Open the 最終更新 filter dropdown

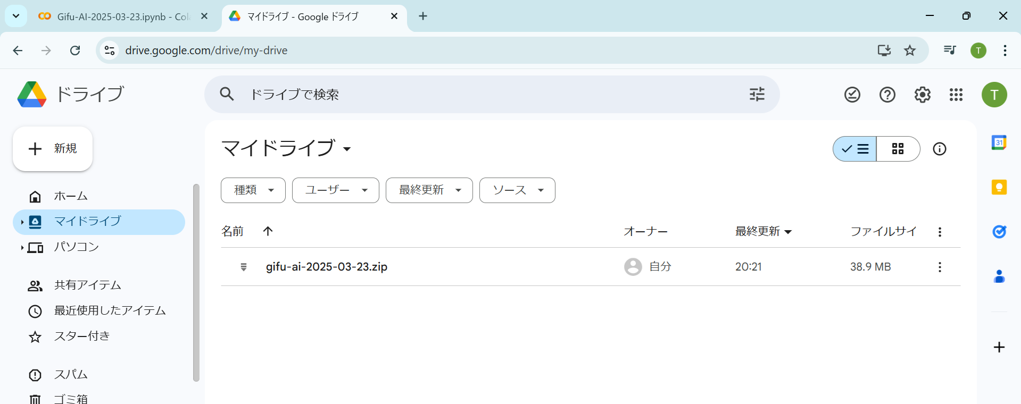click(429, 190)
